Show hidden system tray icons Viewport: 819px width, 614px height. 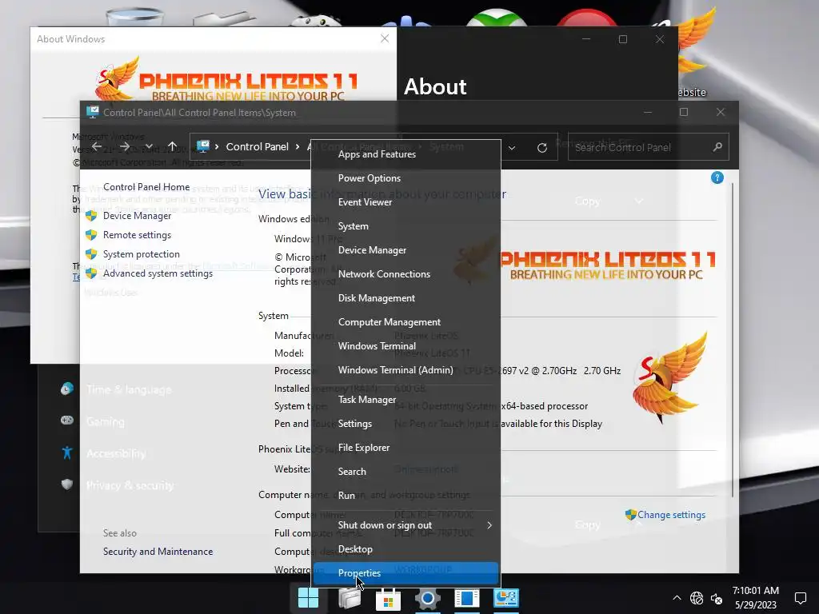677,598
